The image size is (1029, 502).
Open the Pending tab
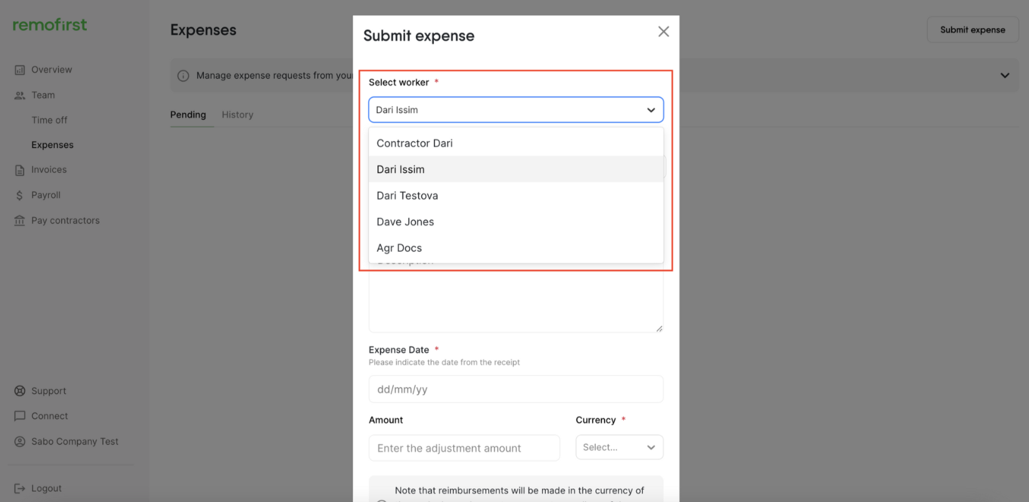tap(188, 115)
